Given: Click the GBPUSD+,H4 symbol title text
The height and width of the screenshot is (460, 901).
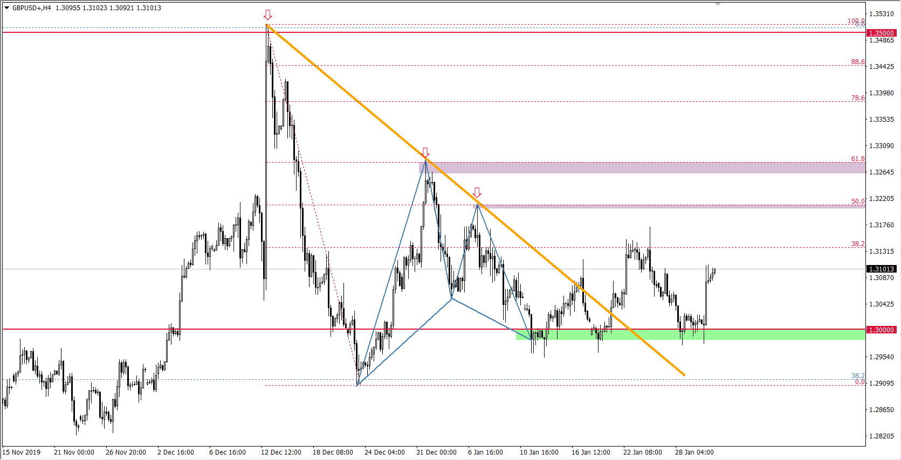Looking at the screenshot, I should click(x=31, y=8).
